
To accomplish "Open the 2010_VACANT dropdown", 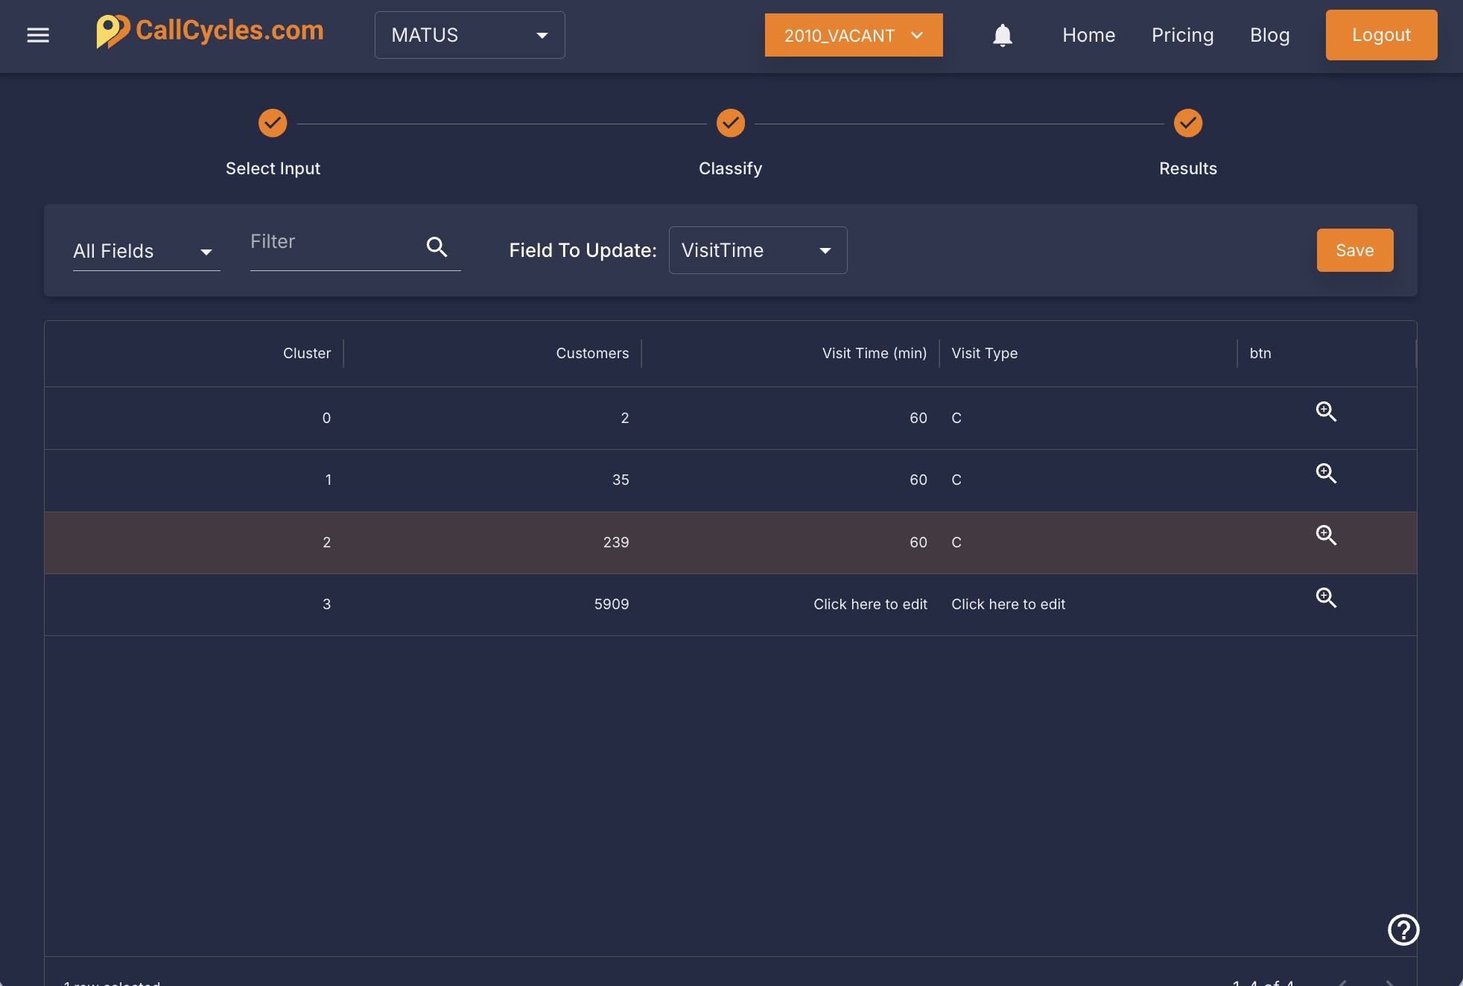I will (854, 35).
